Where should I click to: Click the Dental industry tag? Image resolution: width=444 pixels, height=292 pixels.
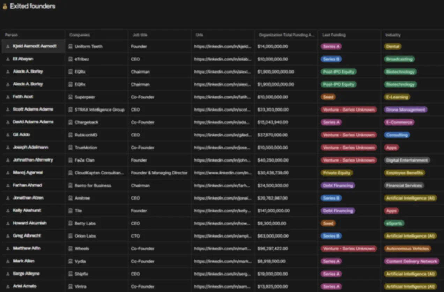coord(393,46)
